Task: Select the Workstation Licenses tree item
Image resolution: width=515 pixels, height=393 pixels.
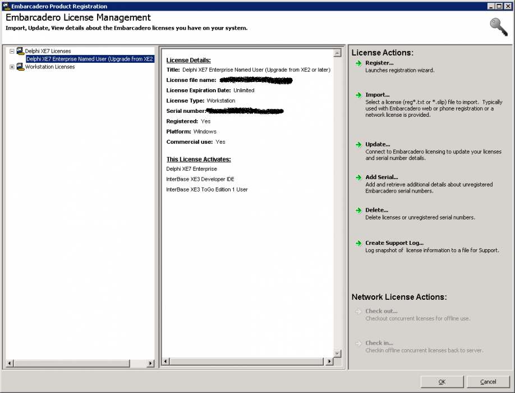Action: point(50,67)
